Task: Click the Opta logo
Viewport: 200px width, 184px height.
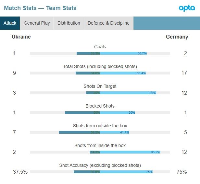Action: click(187, 8)
